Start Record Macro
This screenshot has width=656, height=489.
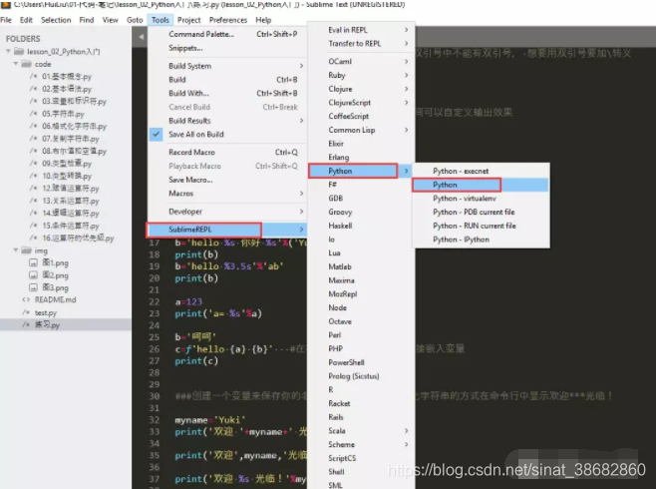pos(227,153)
